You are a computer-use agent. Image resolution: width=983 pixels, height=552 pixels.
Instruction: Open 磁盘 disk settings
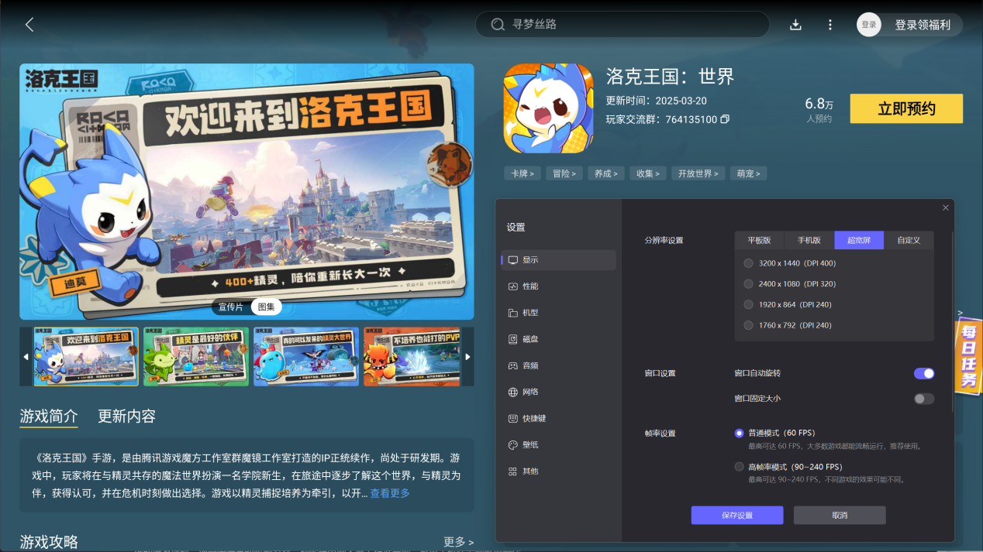click(530, 339)
